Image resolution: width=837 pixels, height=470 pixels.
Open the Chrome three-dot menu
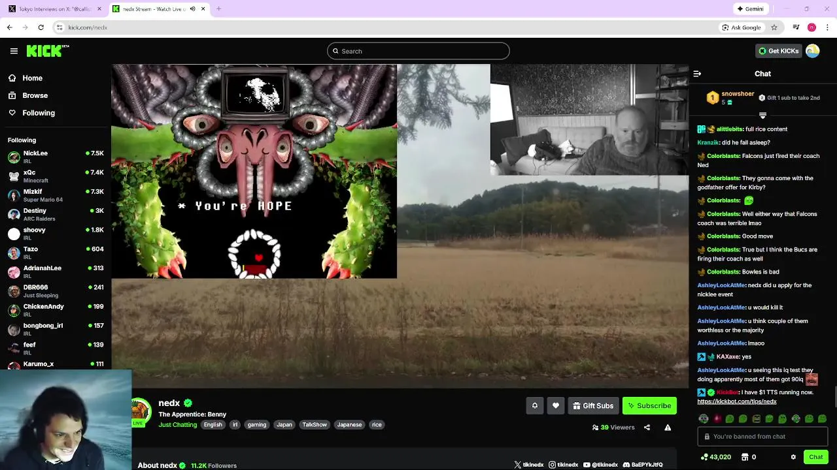(x=828, y=27)
